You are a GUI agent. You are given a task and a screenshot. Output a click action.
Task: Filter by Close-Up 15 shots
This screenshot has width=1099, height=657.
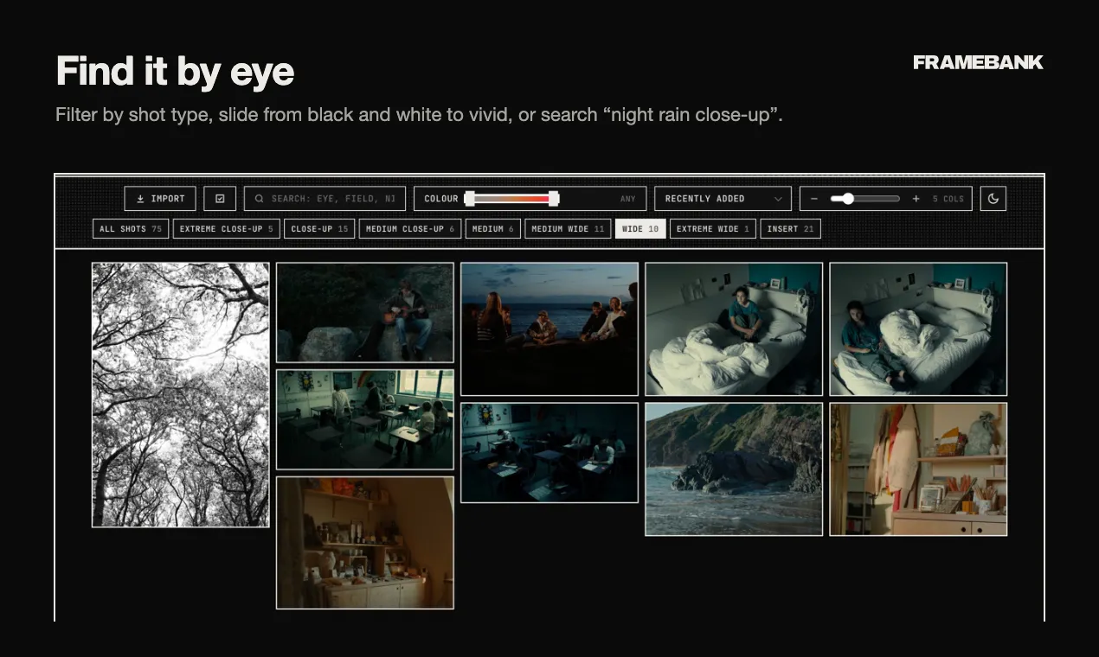click(x=319, y=229)
